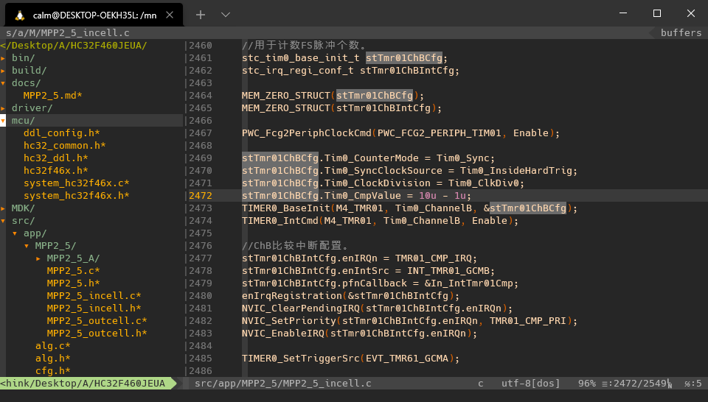The width and height of the screenshot is (708, 402).
Task: Collapse the app/ folder arrow
Action: (15, 233)
